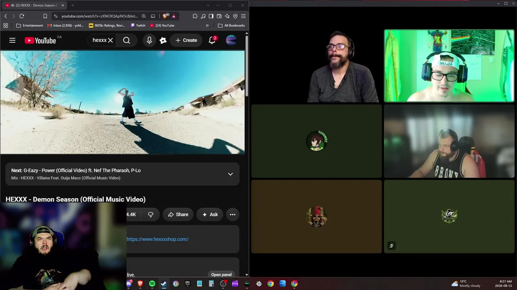Reload the YouTube page
The image size is (517, 290).
pyautogui.click(x=22, y=16)
